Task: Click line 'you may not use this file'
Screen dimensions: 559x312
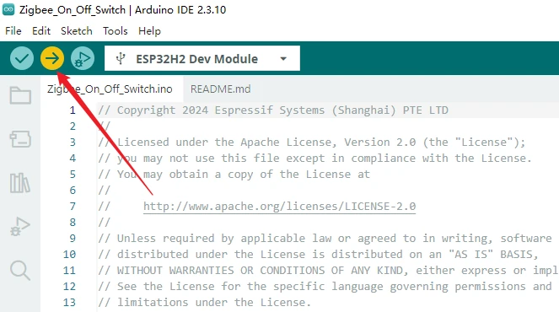Action: [x=314, y=159]
